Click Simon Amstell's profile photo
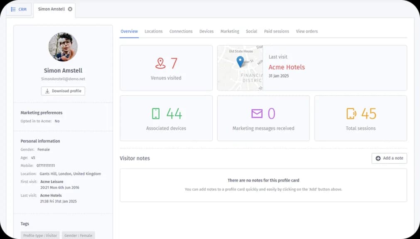Viewport: 420px width, 239px height. click(x=63, y=47)
